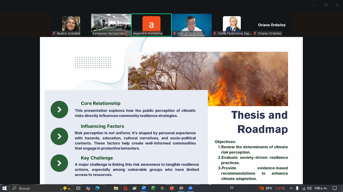Open the Windows Start menu
This screenshot has height=192, width=343.
pos(5,188)
